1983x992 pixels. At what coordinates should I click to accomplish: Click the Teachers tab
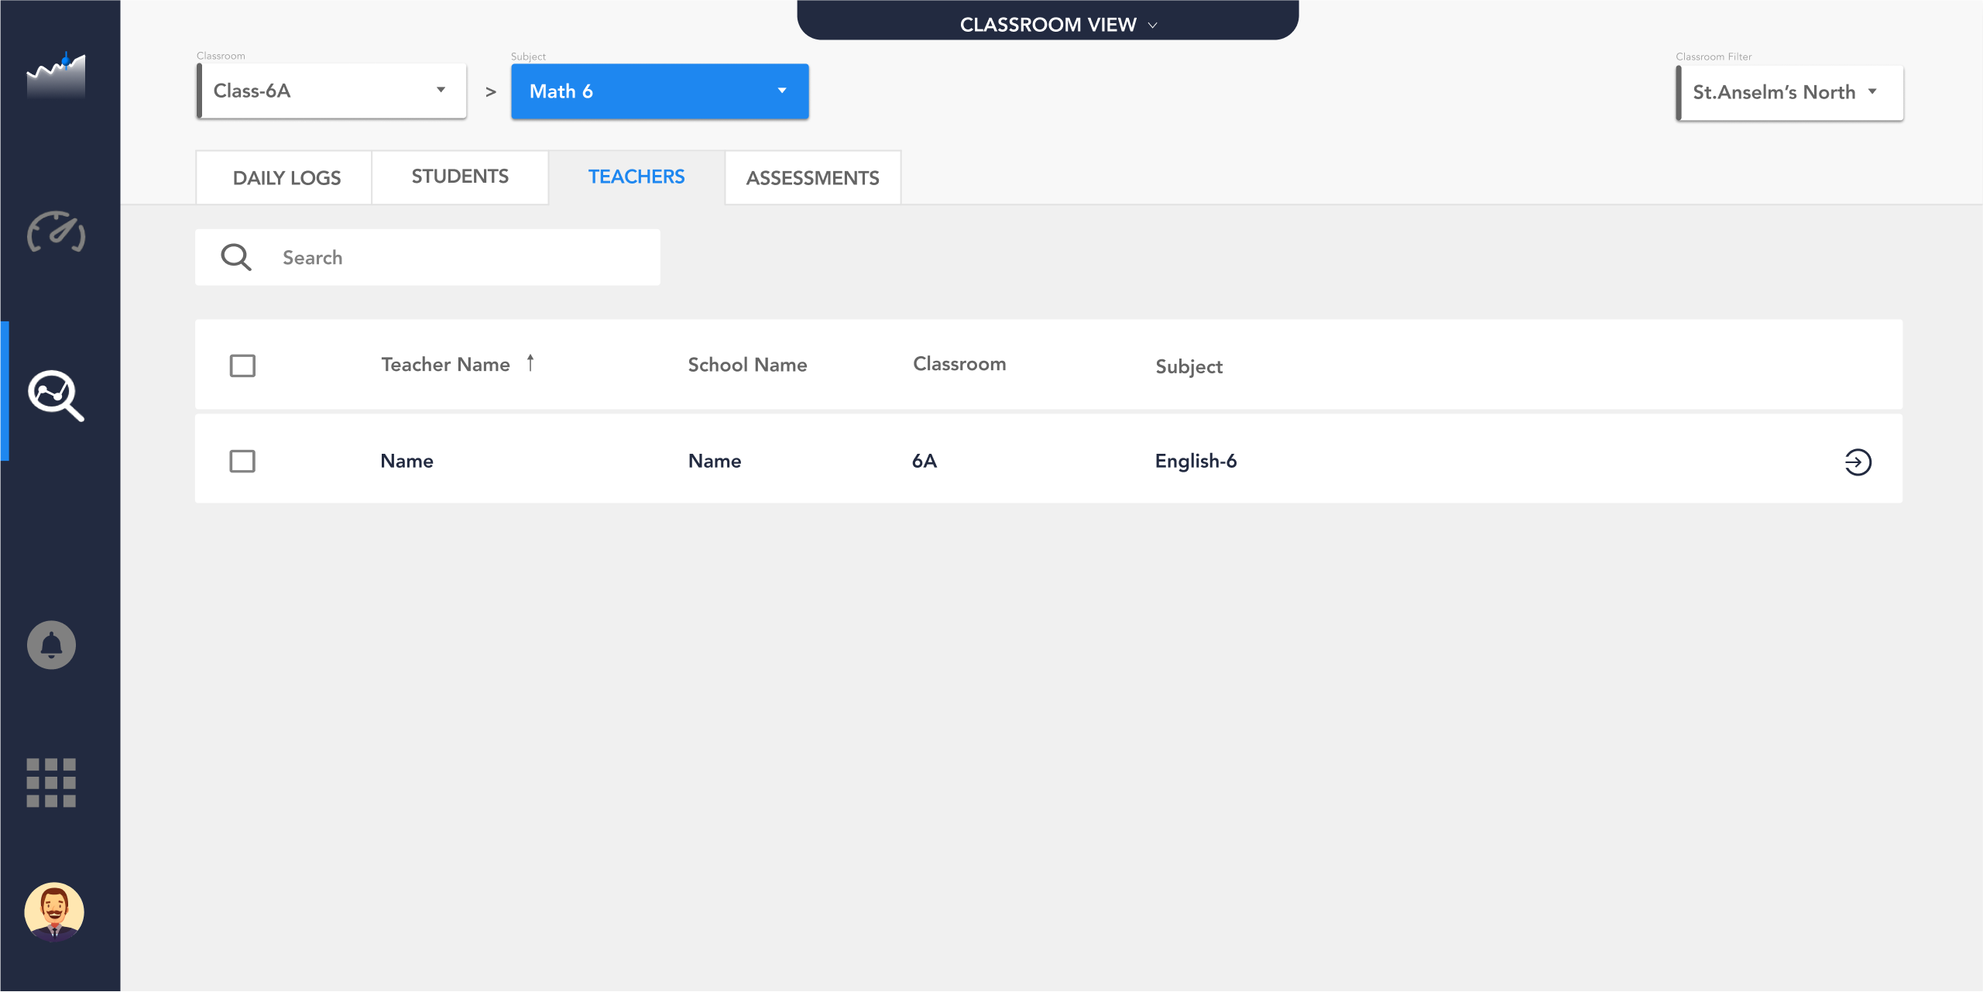(636, 177)
